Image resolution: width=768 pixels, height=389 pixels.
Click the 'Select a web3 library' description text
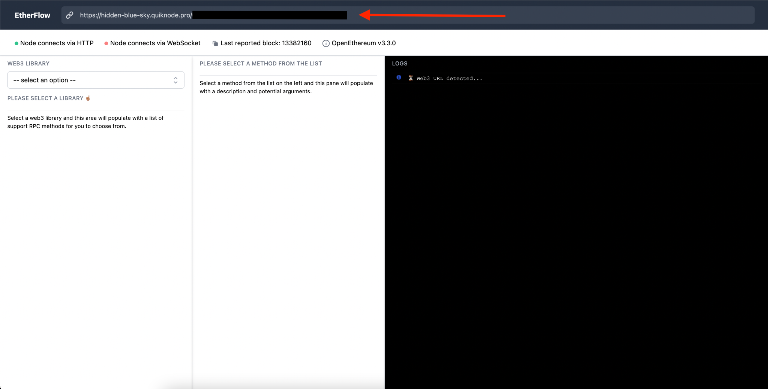tap(85, 122)
